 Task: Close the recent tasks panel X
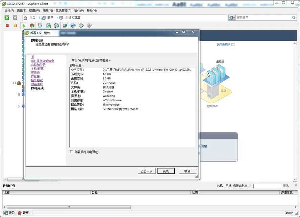tap(296, 185)
